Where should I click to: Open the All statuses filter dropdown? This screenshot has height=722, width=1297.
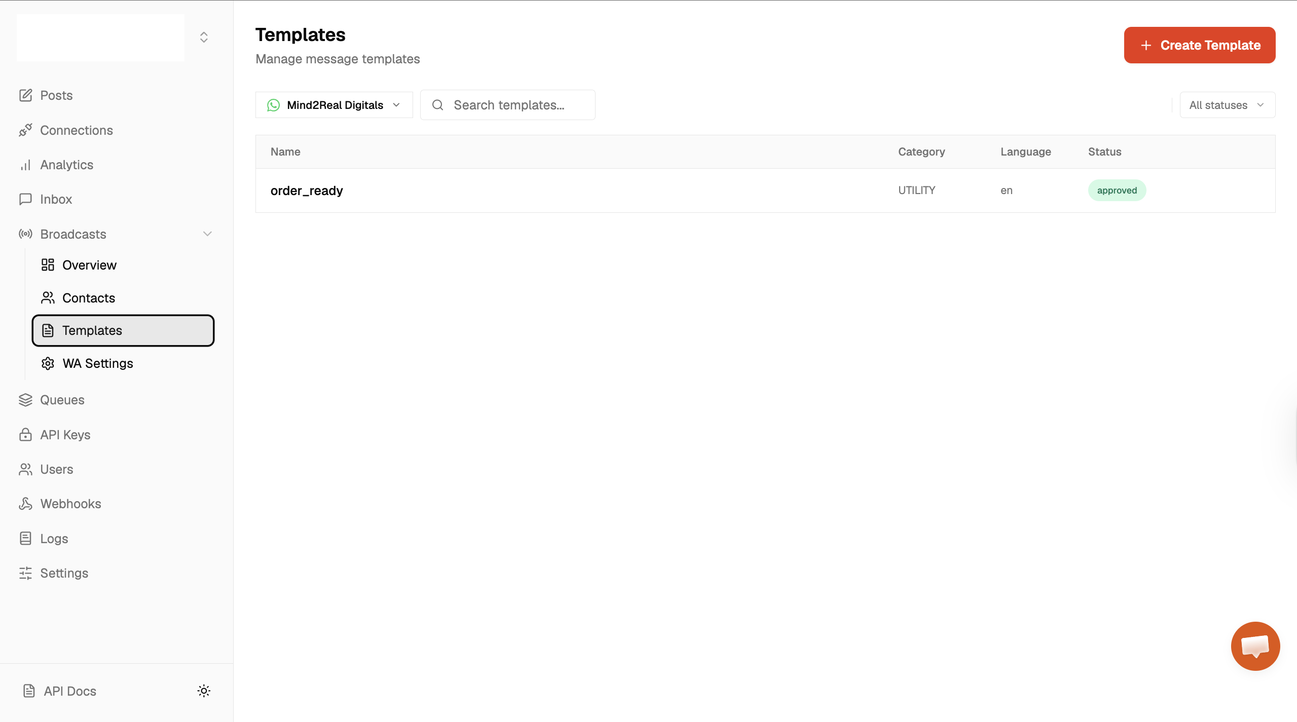pos(1227,105)
